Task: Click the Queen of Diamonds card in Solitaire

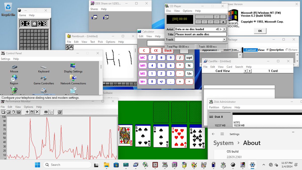Action: pyautogui.click(x=125, y=135)
